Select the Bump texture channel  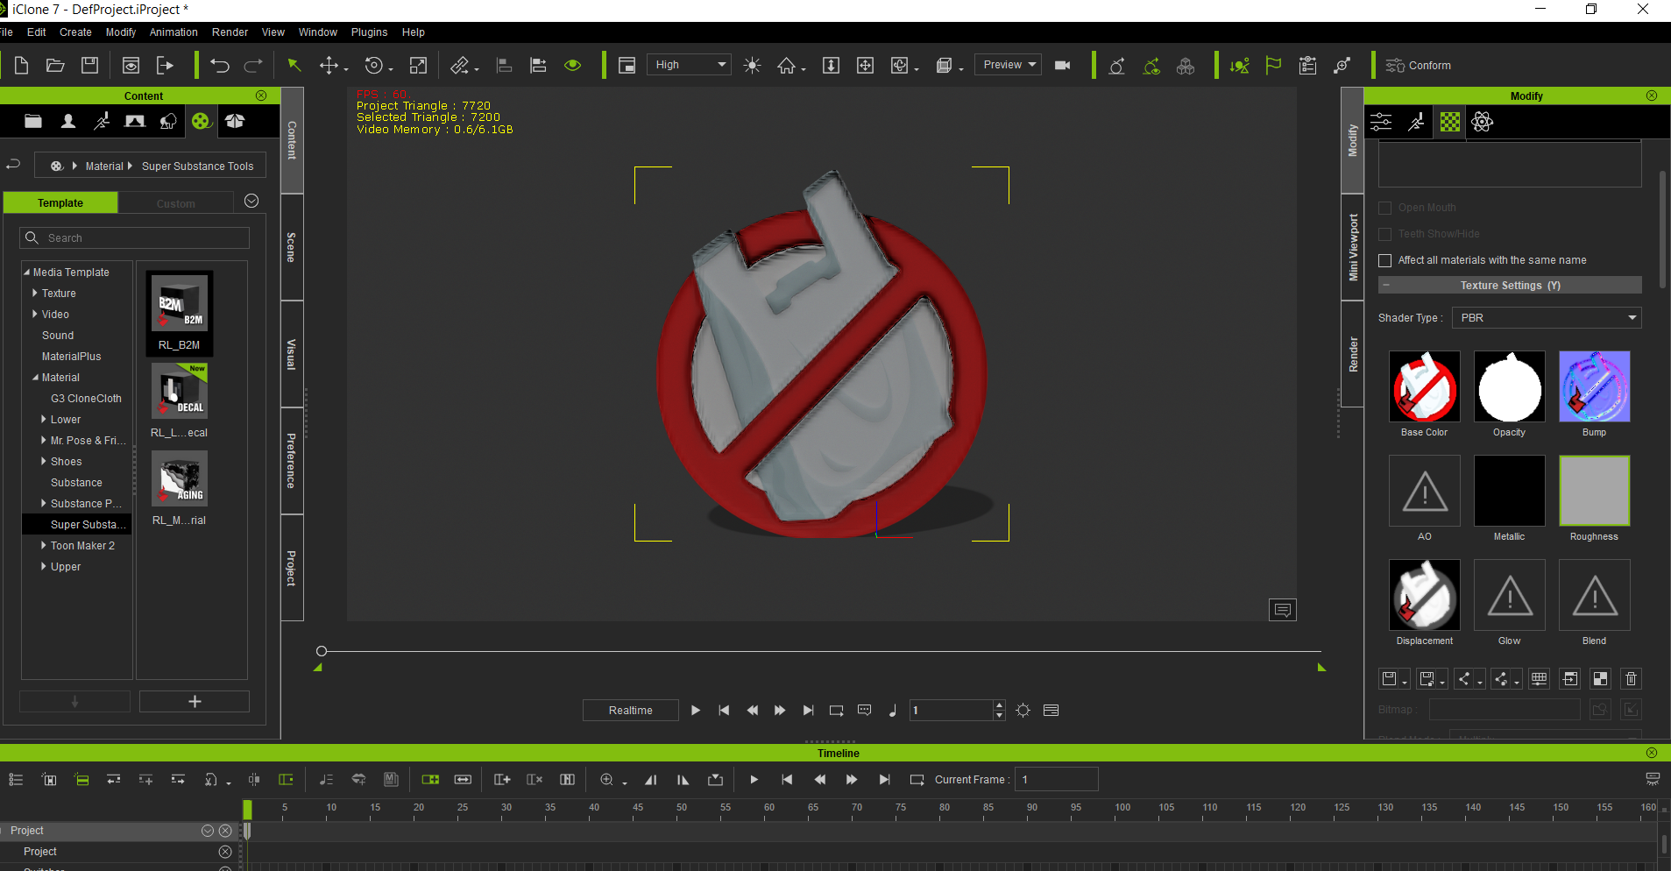[1595, 386]
